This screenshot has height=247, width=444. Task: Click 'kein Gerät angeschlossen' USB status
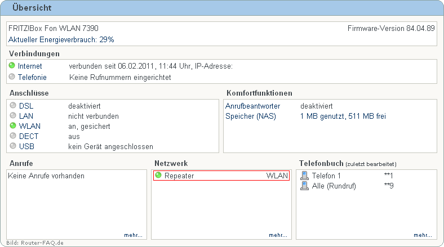click(110, 147)
